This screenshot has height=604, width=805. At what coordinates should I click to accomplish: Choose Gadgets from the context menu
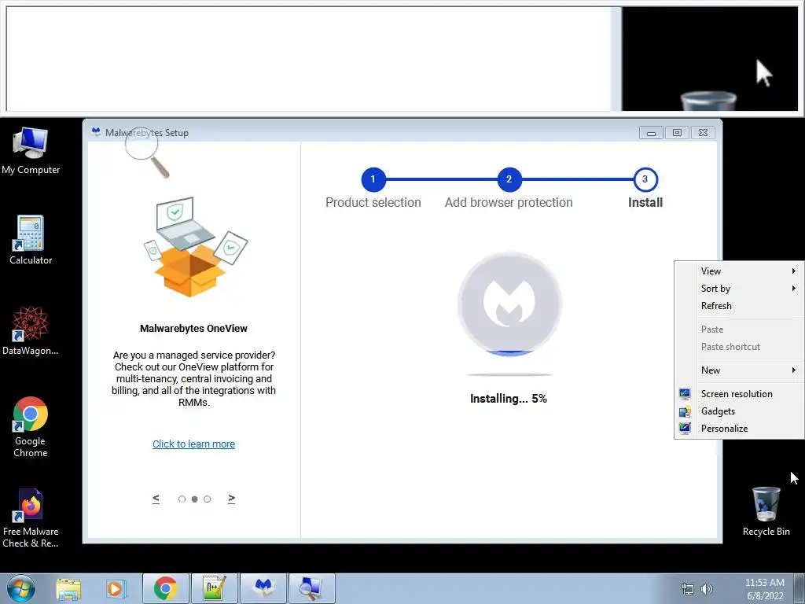739,411
